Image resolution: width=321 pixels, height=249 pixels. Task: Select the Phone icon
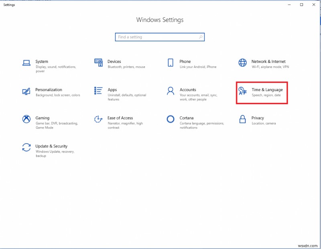(x=170, y=63)
